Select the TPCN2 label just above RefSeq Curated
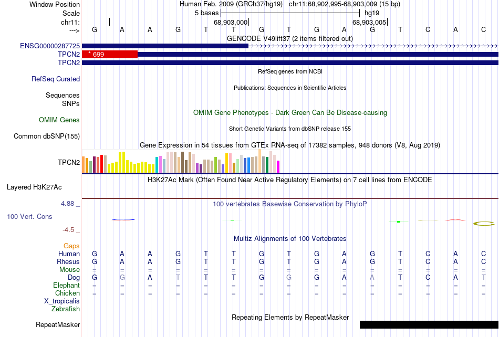 (69, 62)
